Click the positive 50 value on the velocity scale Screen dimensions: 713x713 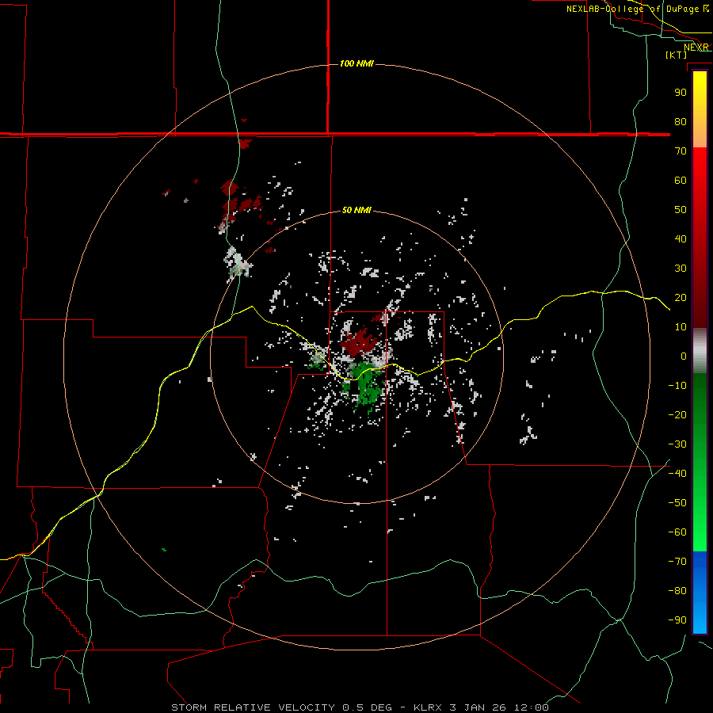tap(681, 210)
